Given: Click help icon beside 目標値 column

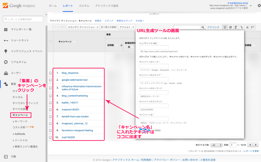Looking at the screenshot, I should 254,45.
